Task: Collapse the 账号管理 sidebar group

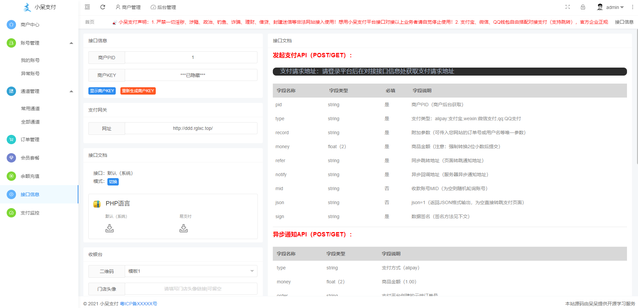Action: pos(71,43)
